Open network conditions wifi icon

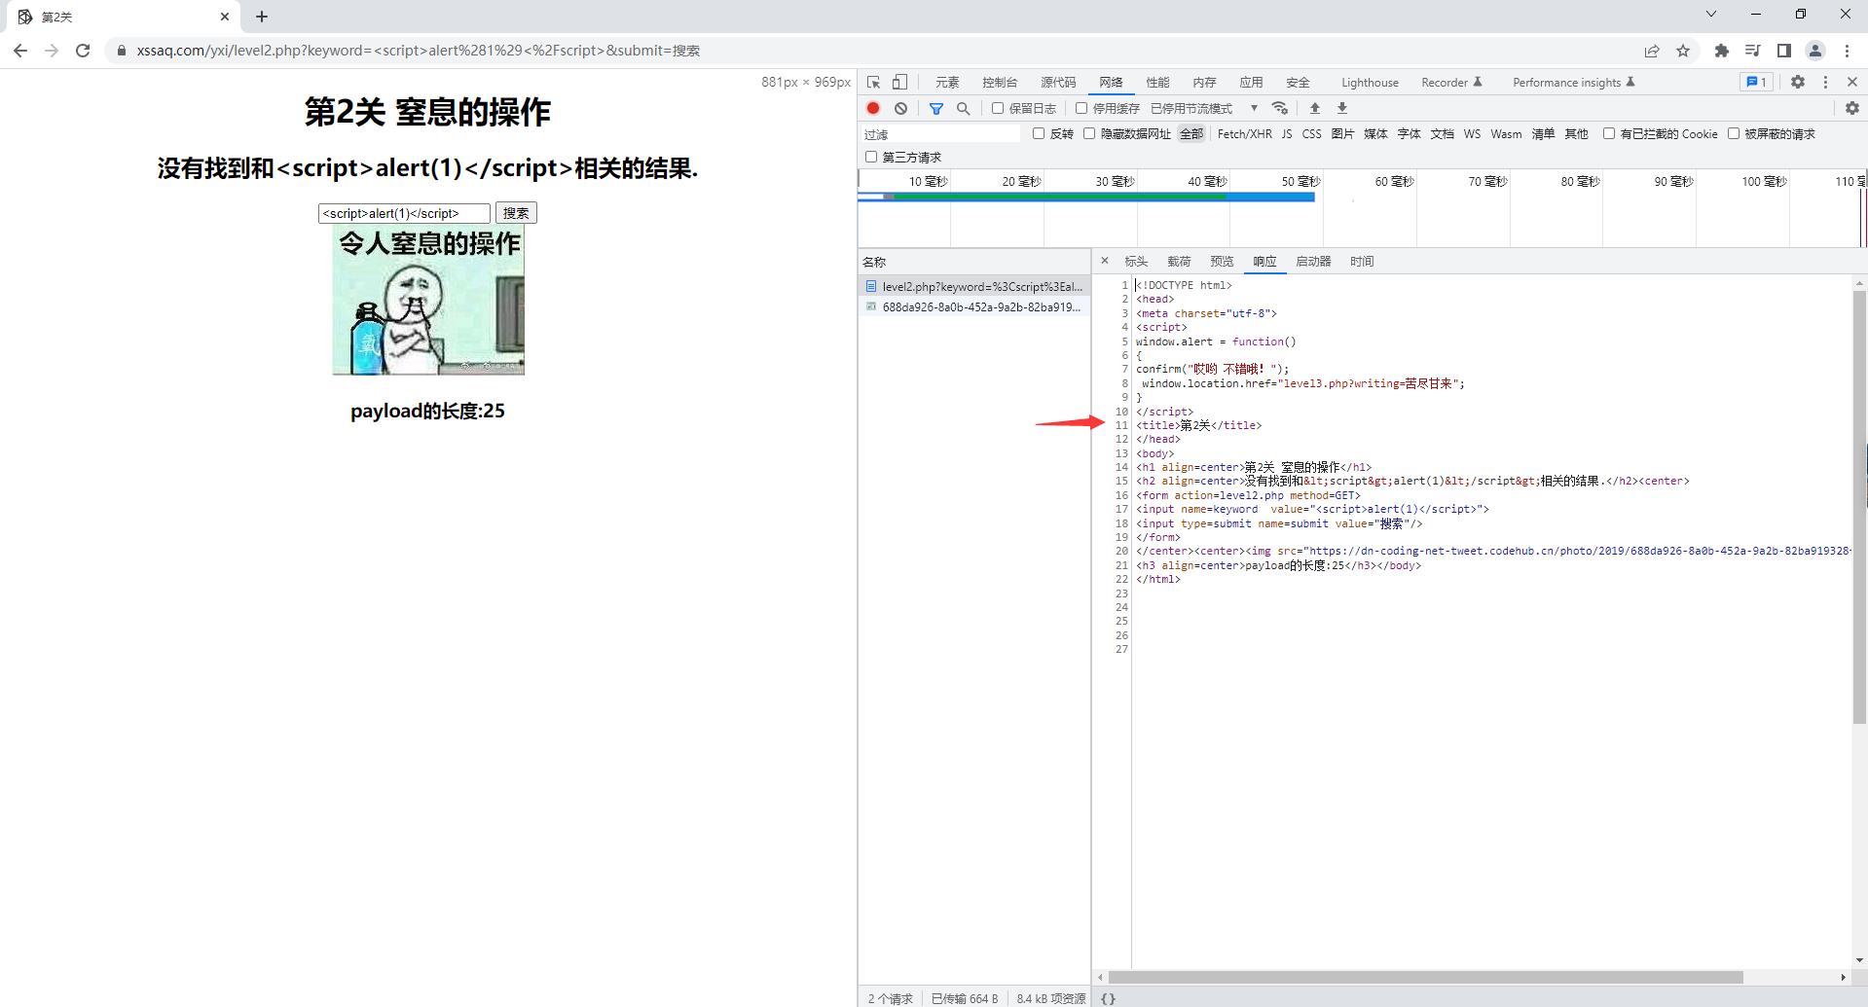tap(1280, 108)
